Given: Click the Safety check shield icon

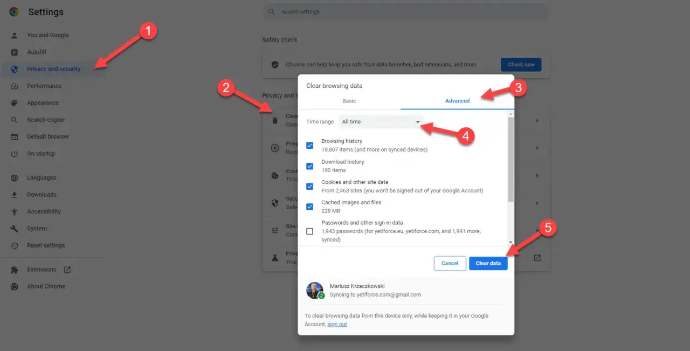Looking at the screenshot, I should [275, 65].
